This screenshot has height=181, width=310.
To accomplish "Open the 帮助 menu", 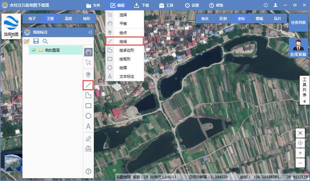I will click(217, 5).
